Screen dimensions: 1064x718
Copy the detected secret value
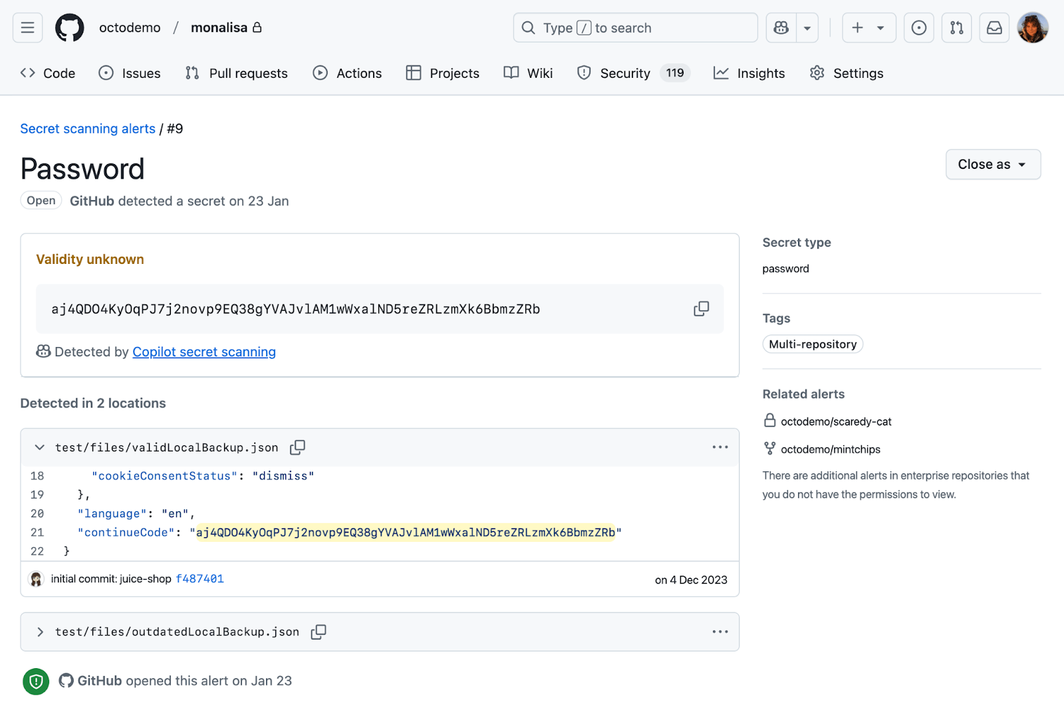[x=701, y=308]
